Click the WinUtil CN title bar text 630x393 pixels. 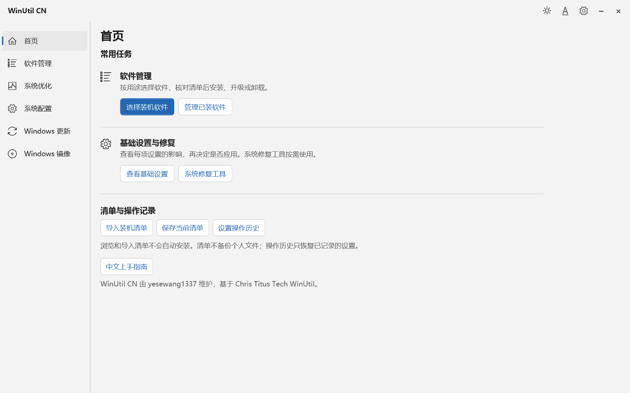27,11
